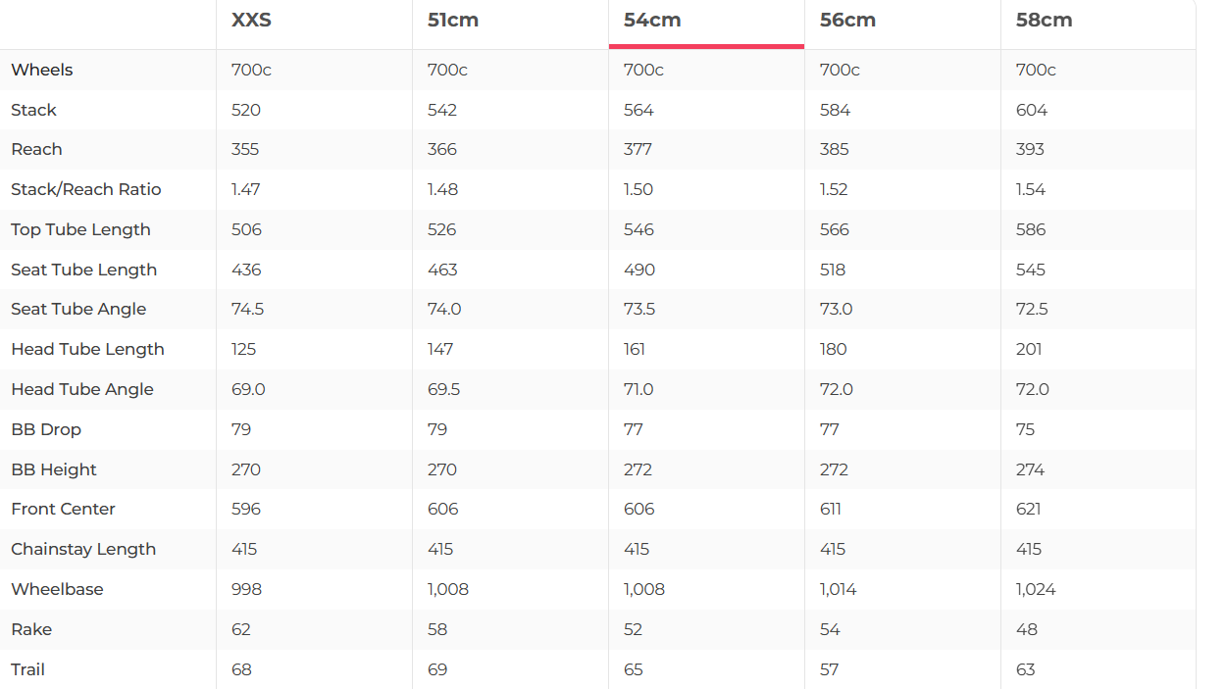The image size is (1226, 689).
Task: Click the highlighted 54cm size header
Action: coord(652,21)
